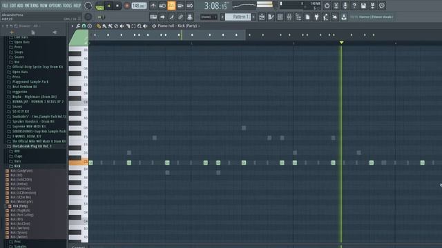442x248 pixels.
Task: Open the FILE menu
Action: (x=5, y=6)
